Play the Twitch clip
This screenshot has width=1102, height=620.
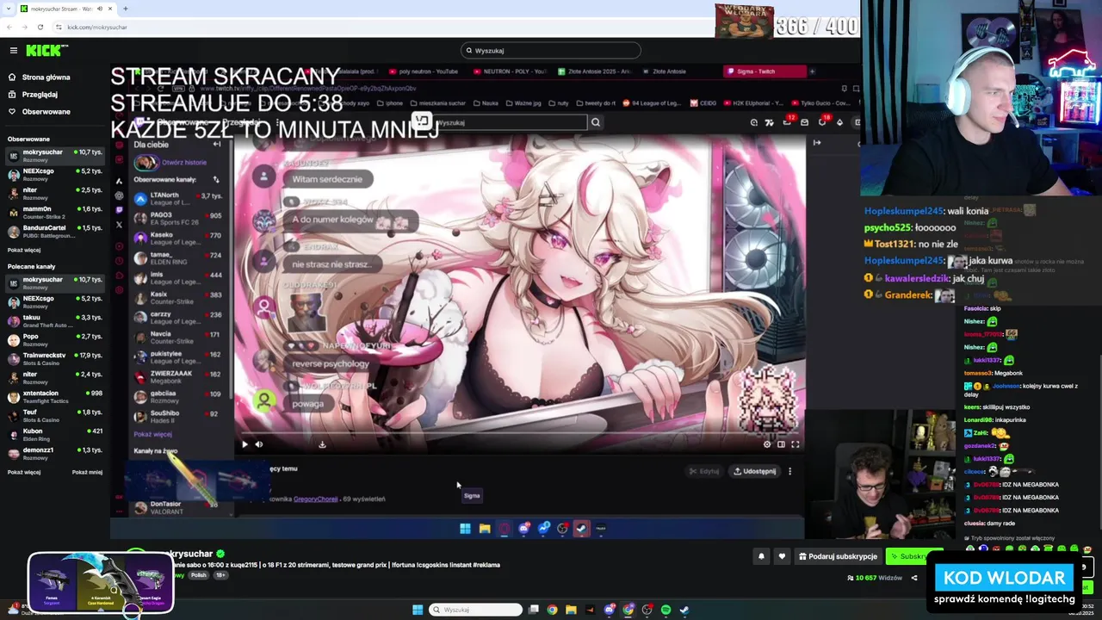point(245,444)
